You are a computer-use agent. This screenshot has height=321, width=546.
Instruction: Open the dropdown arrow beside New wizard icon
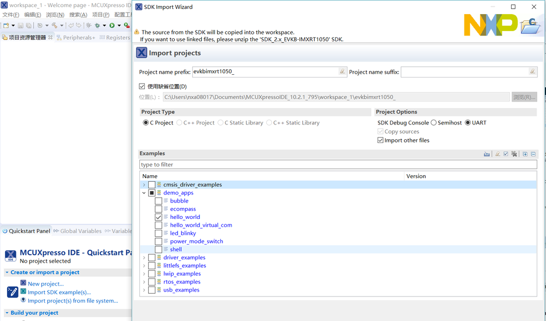(13, 26)
